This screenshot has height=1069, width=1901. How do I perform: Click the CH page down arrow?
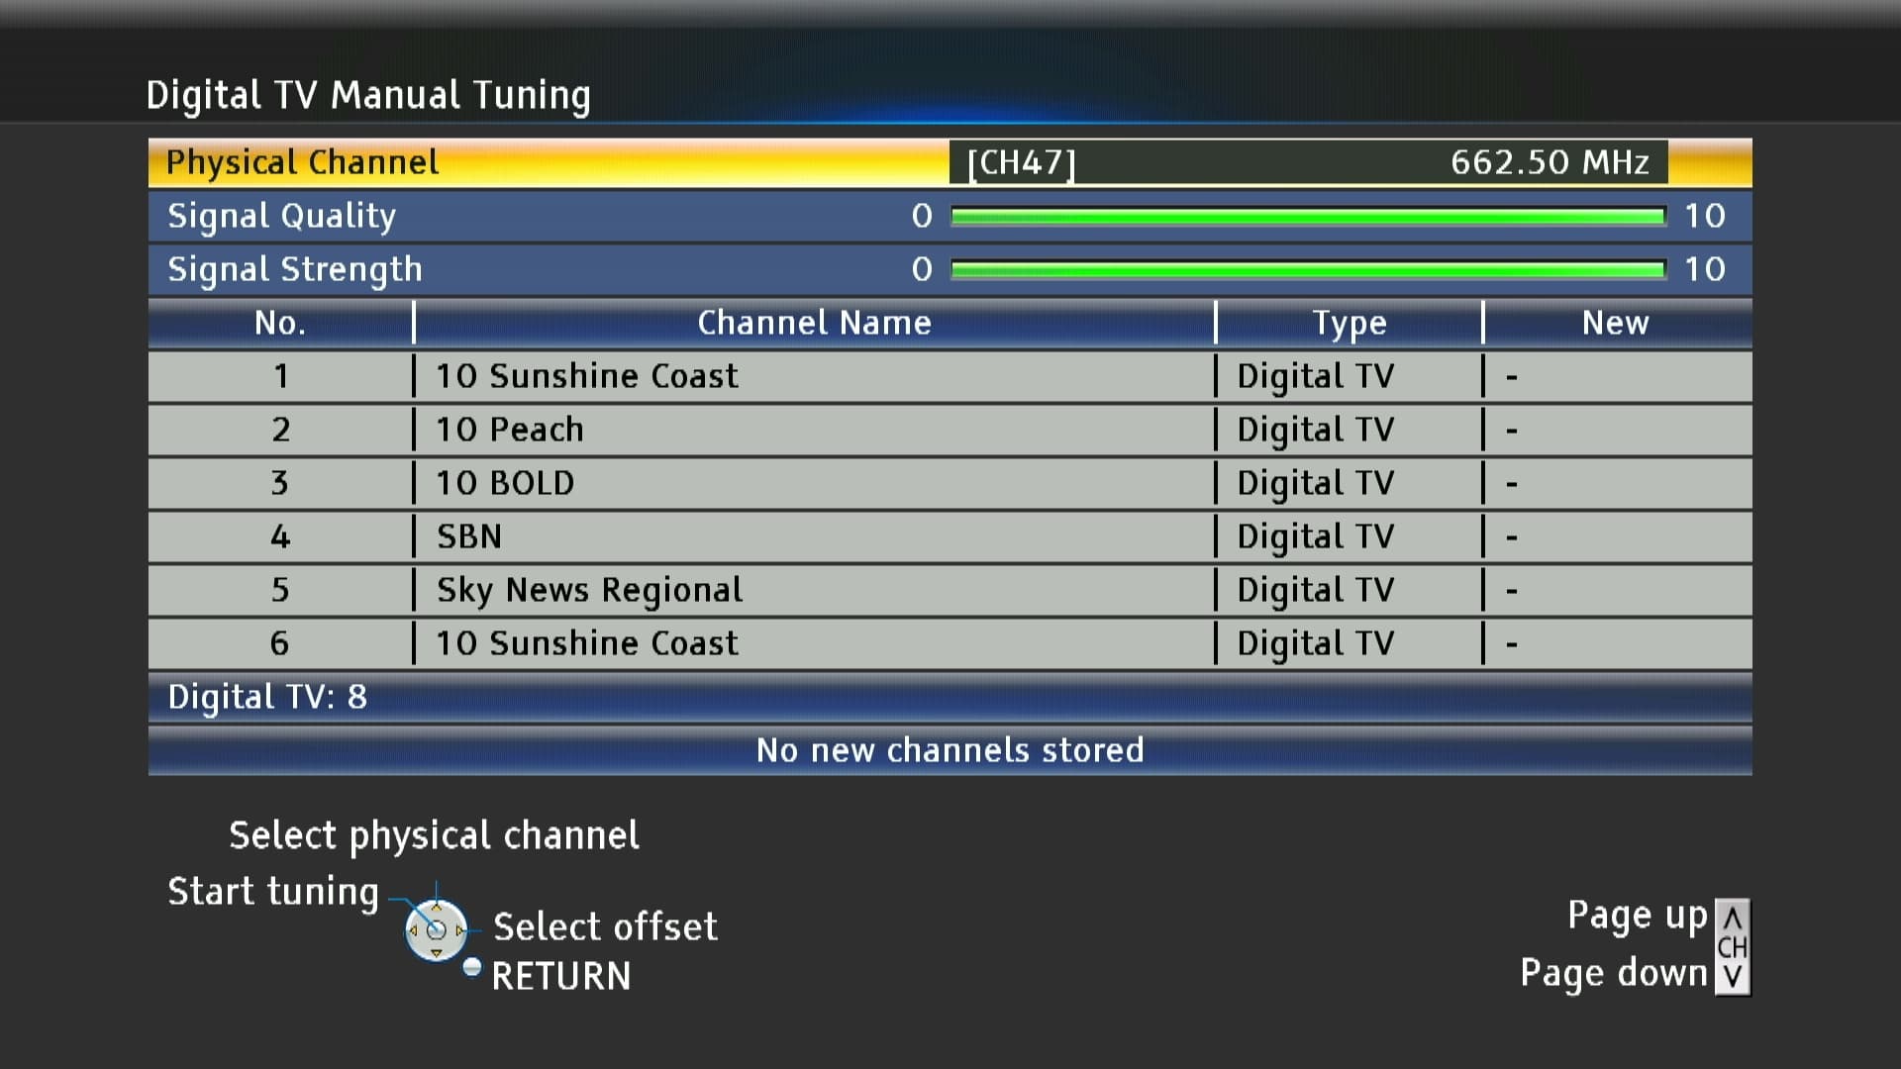(1732, 978)
